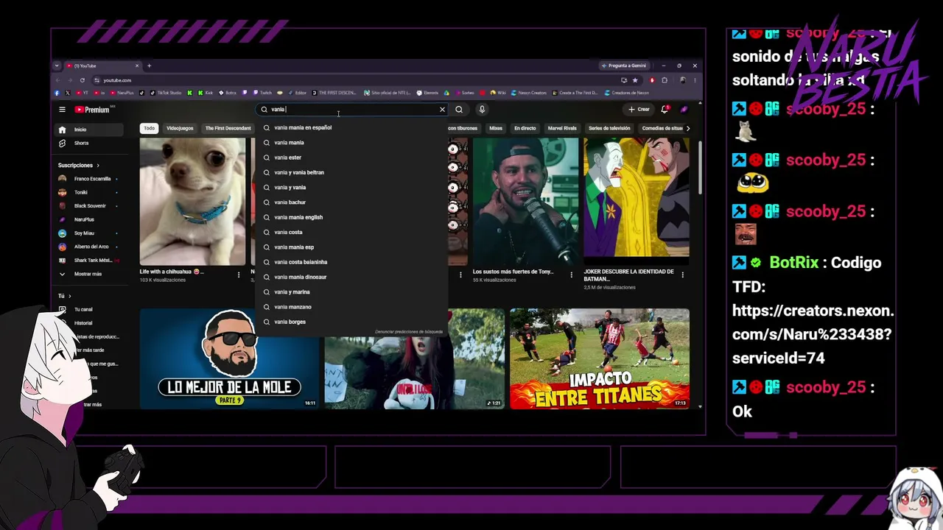Select the Marvel Rivals filter chip

[562, 128]
